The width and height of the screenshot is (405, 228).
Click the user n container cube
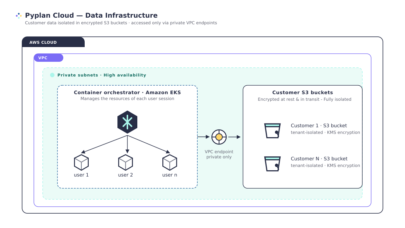tap(170, 163)
